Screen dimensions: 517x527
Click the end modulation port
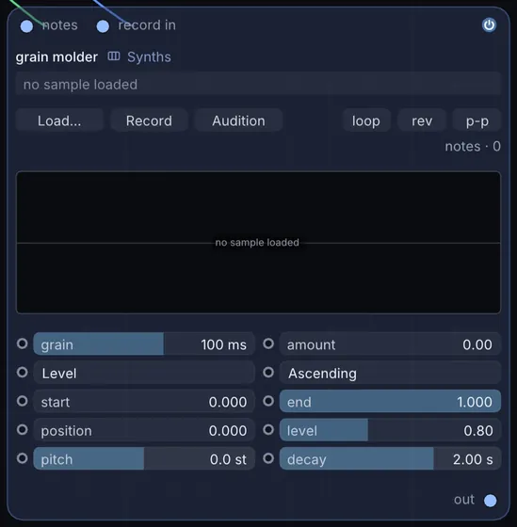(x=268, y=401)
